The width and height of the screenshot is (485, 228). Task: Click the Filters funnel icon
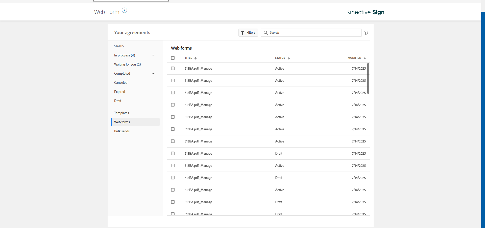pyautogui.click(x=243, y=33)
